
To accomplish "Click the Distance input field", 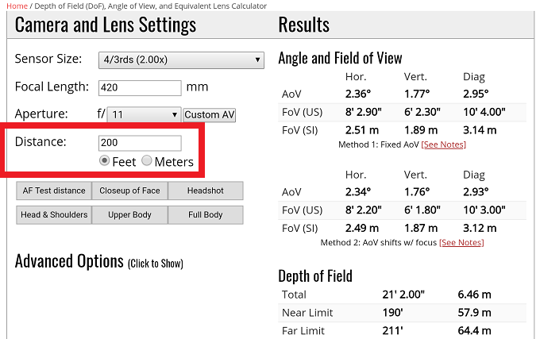I will [140, 144].
